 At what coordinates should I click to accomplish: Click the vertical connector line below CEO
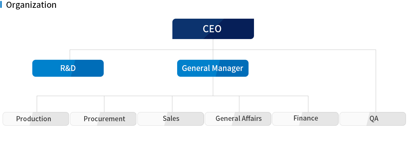click(213, 49)
